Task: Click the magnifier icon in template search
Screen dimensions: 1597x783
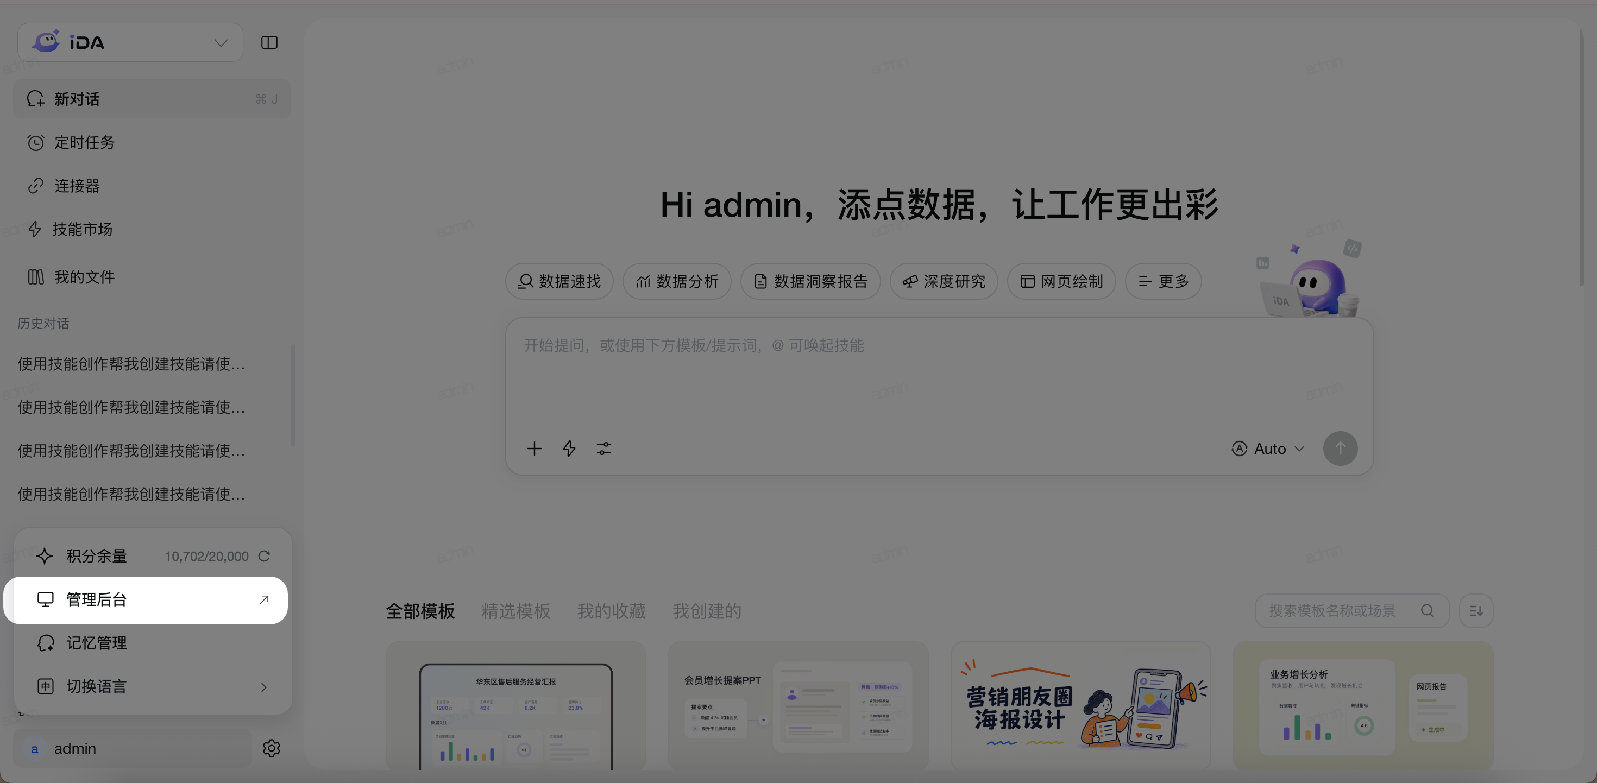Action: click(x=1427, y=611)
